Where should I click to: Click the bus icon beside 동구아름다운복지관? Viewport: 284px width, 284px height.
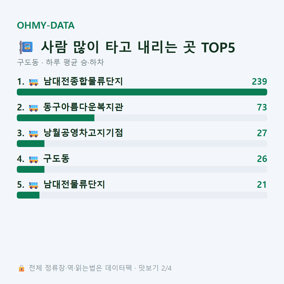(34, 108)
